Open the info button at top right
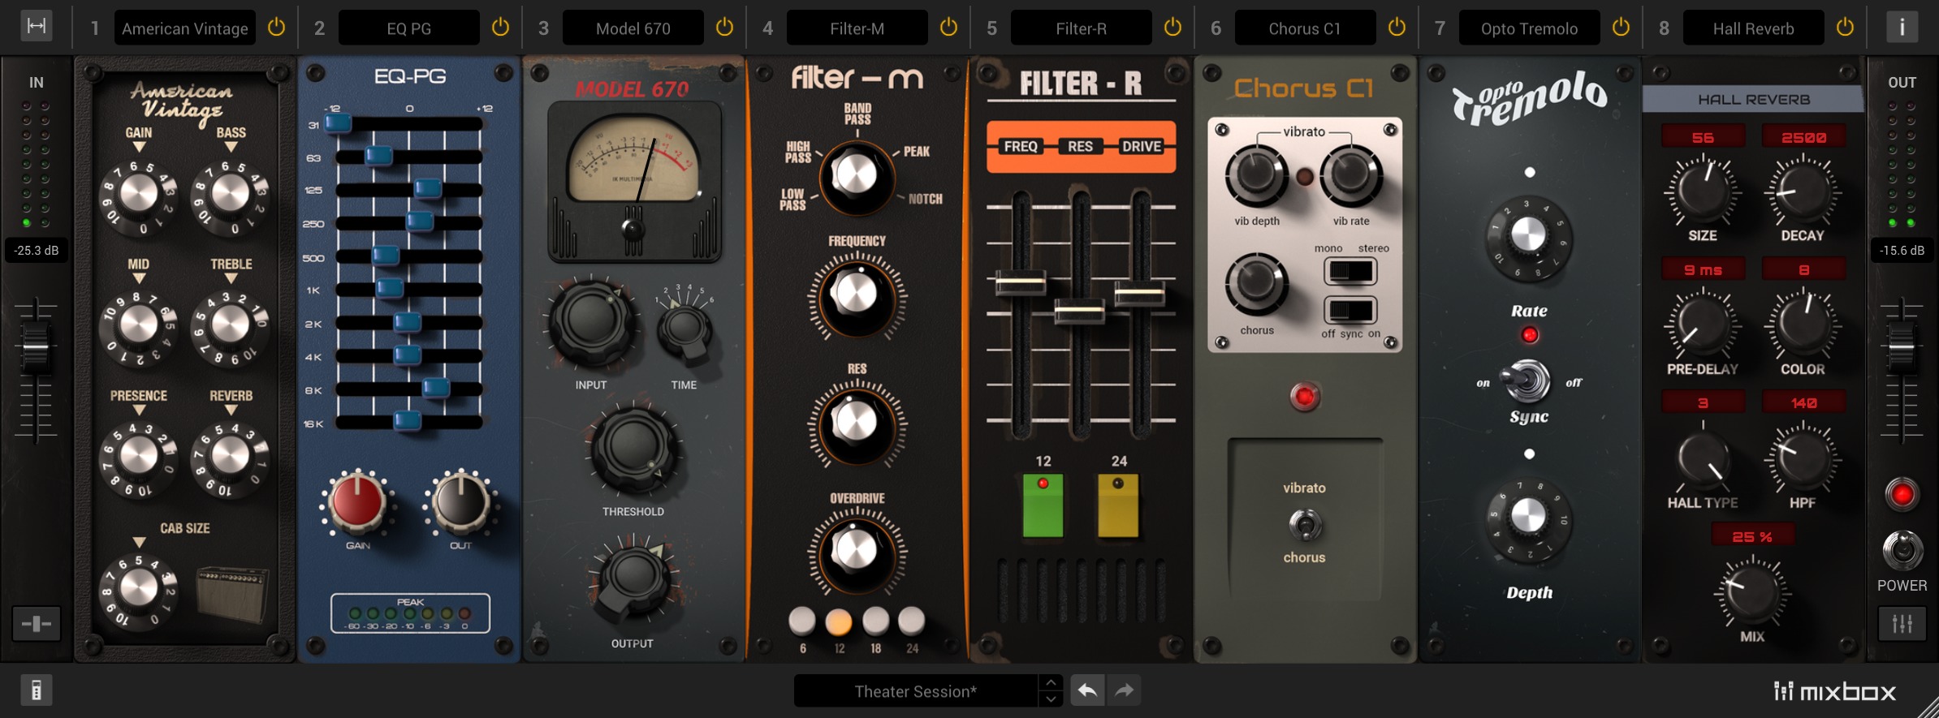1939x718 pixels. [x=1902, y=28]
